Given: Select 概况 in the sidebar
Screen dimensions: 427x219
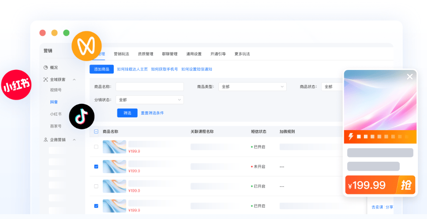Looking at the screenshot, I should point(54,68).
